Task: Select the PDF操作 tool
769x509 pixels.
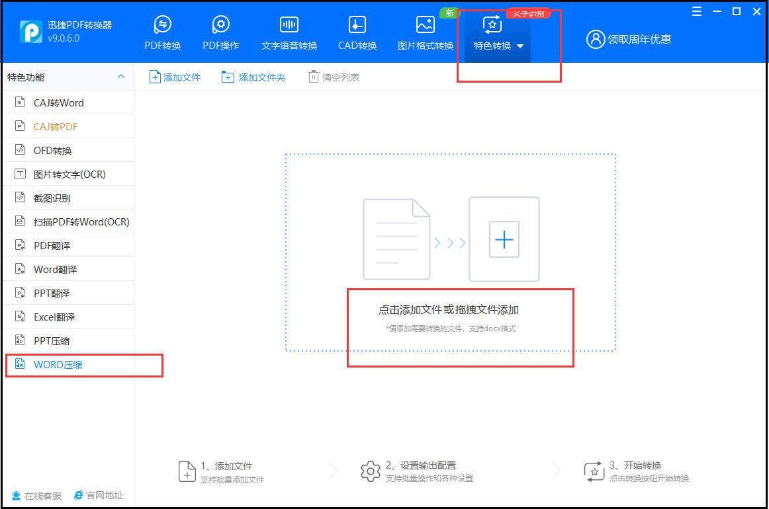Action: [x=220, y=31]
